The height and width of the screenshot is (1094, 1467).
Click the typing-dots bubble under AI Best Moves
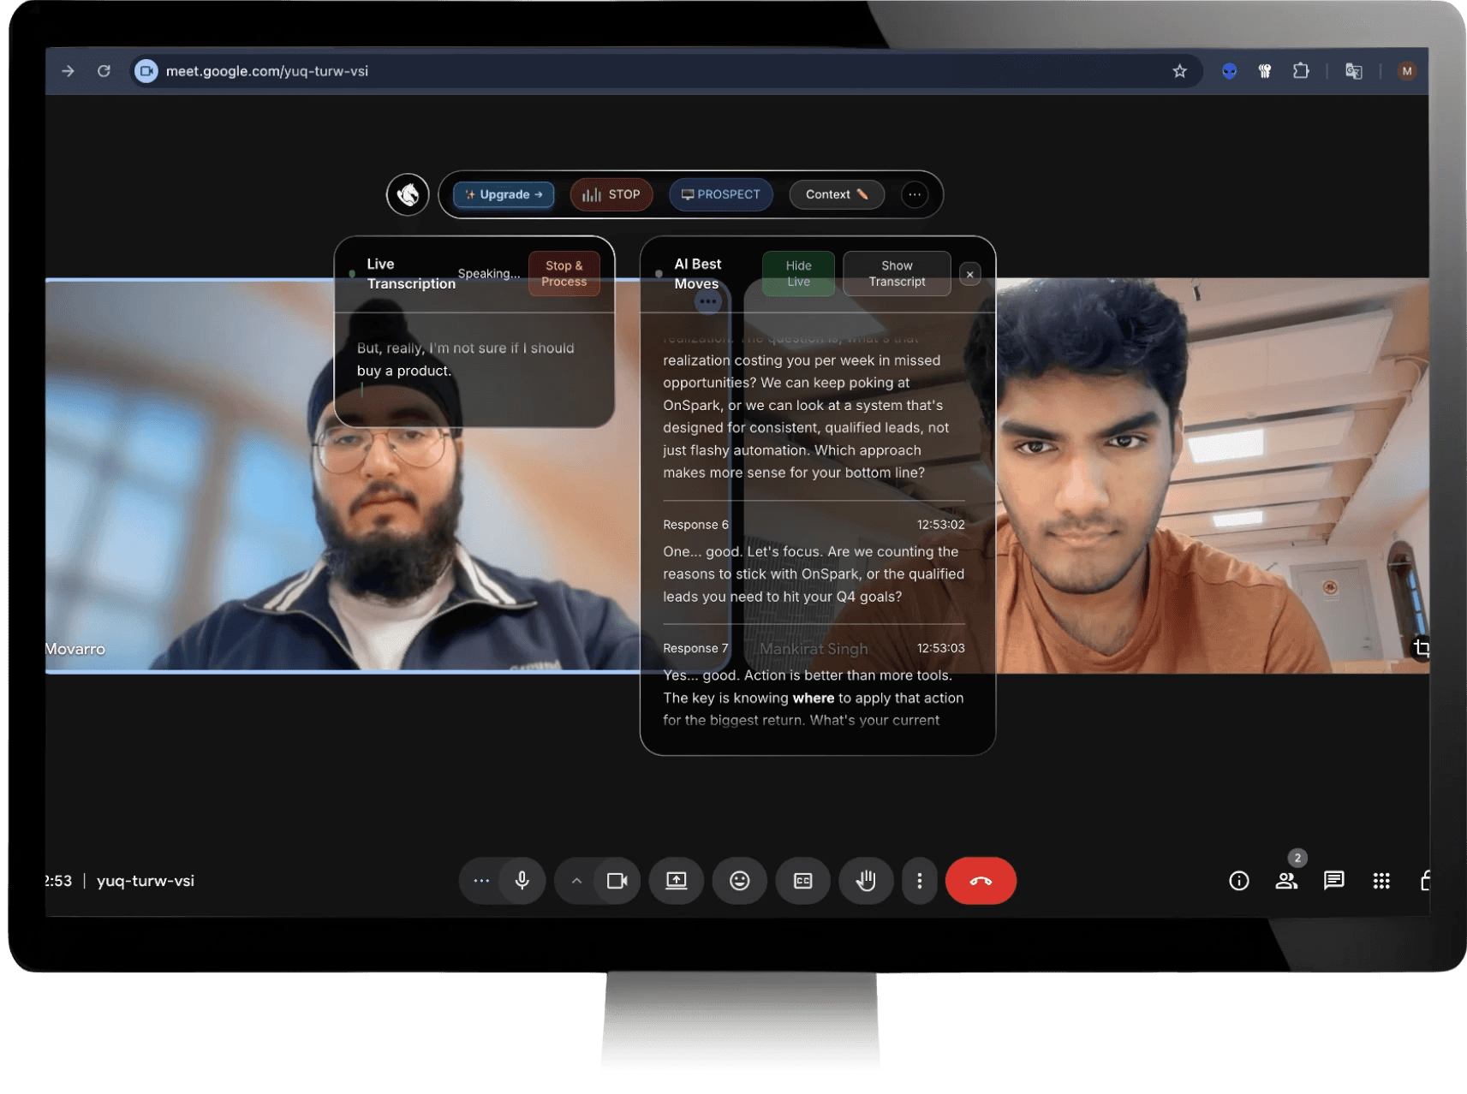point(707,301)
